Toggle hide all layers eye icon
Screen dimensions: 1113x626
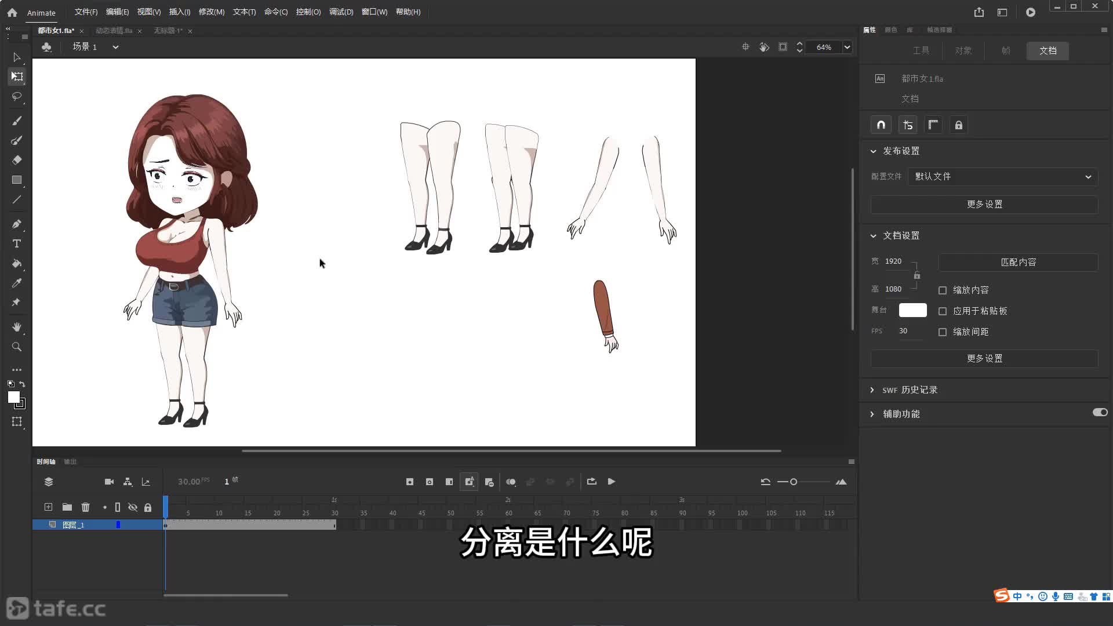pos(133,507)
